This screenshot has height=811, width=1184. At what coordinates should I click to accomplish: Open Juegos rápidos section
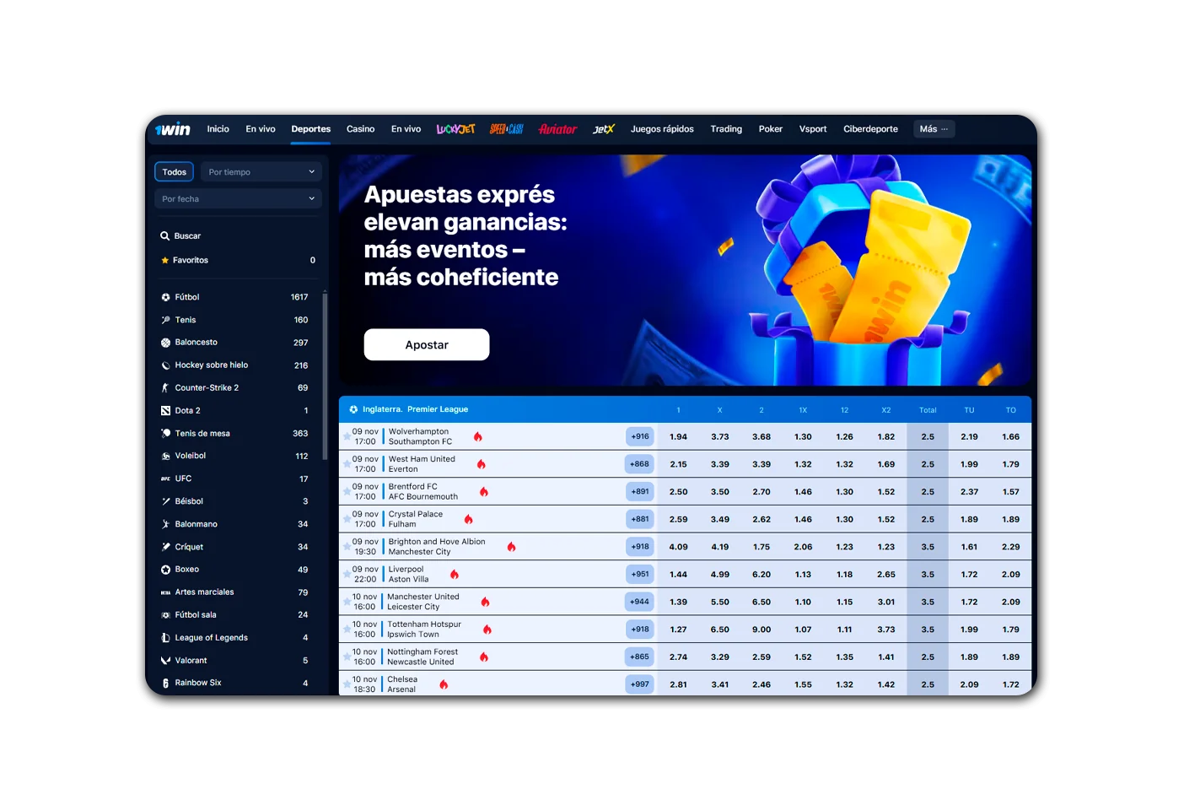pos(662,129)
